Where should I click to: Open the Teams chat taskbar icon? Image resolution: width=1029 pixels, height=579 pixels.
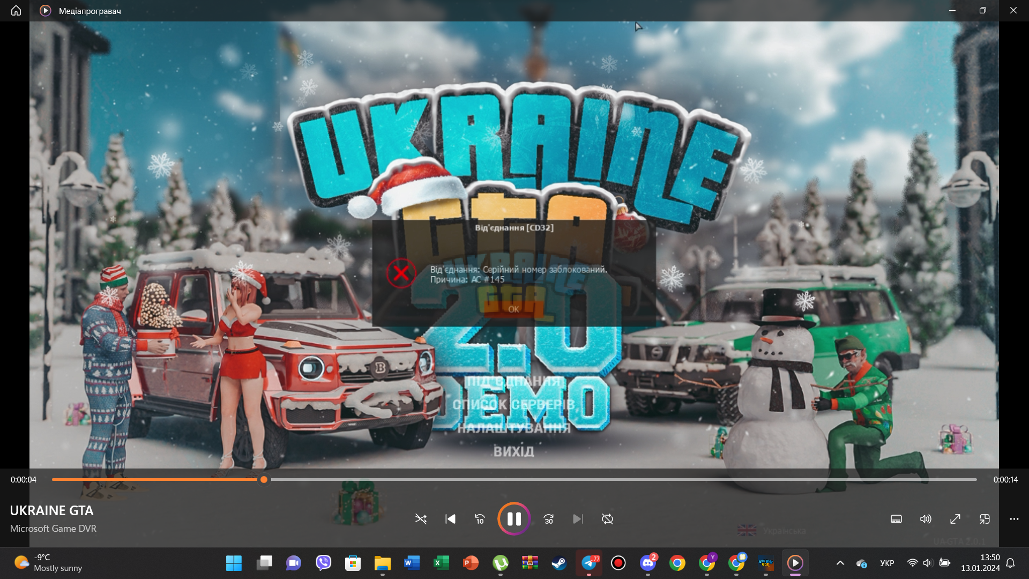(294, 563)
